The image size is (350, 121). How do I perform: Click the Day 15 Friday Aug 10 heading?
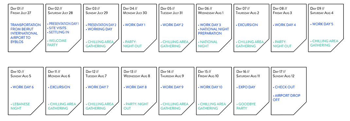pos(208,74)
